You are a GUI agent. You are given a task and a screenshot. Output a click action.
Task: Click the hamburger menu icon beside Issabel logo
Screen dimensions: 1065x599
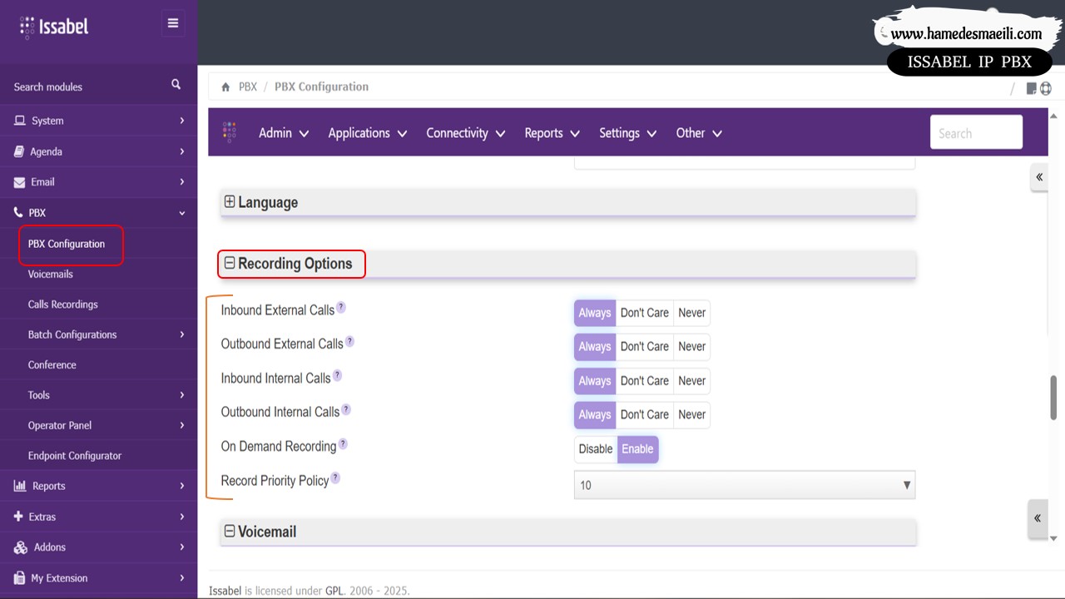173,23
